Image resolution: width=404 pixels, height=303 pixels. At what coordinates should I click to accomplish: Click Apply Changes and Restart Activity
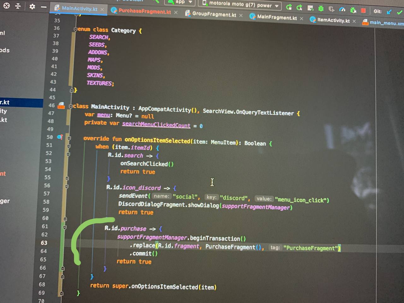[289, 7]
